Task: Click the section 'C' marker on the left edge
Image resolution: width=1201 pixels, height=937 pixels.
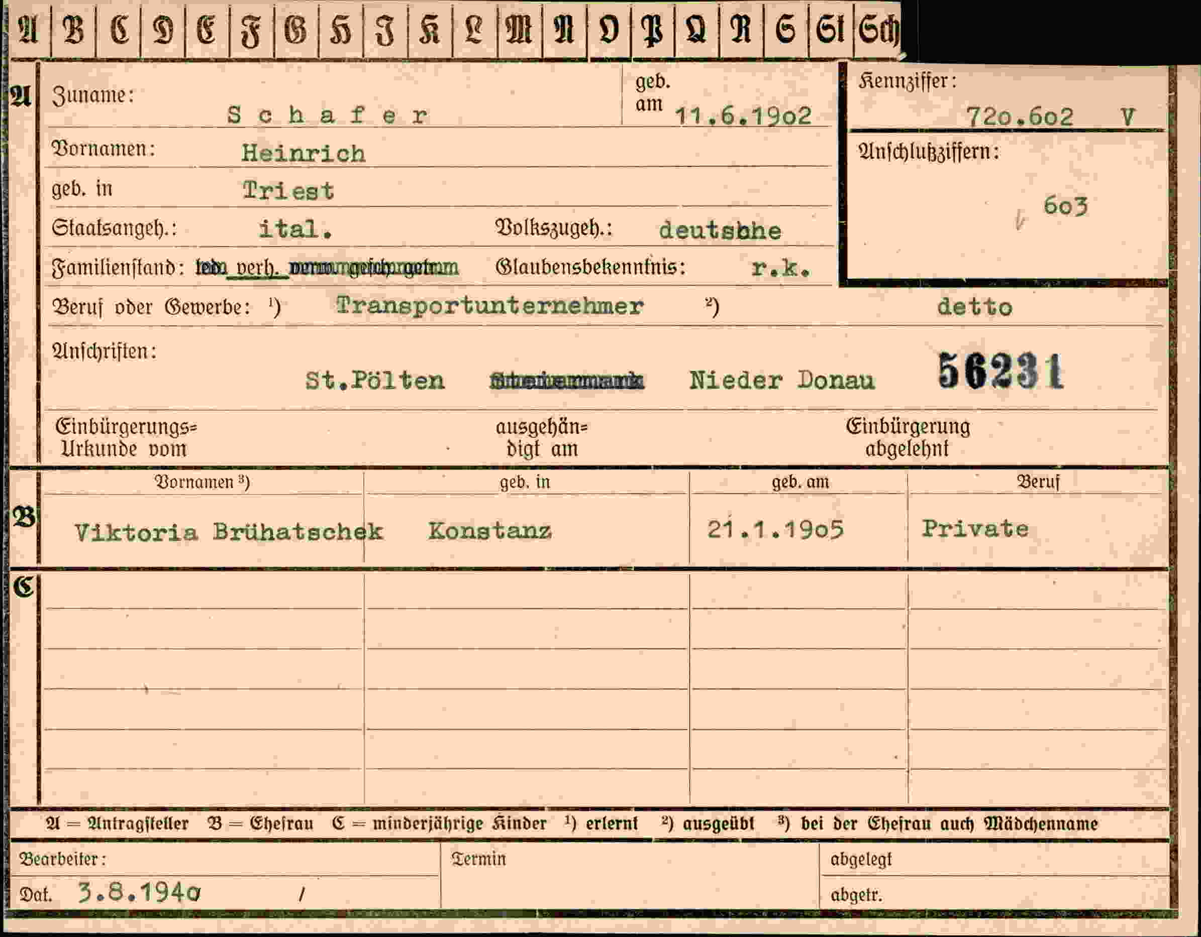Action: pyautogui.click(x=24, y=587)
